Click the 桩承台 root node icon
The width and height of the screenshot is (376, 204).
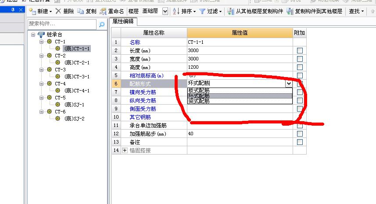(41, 35)
